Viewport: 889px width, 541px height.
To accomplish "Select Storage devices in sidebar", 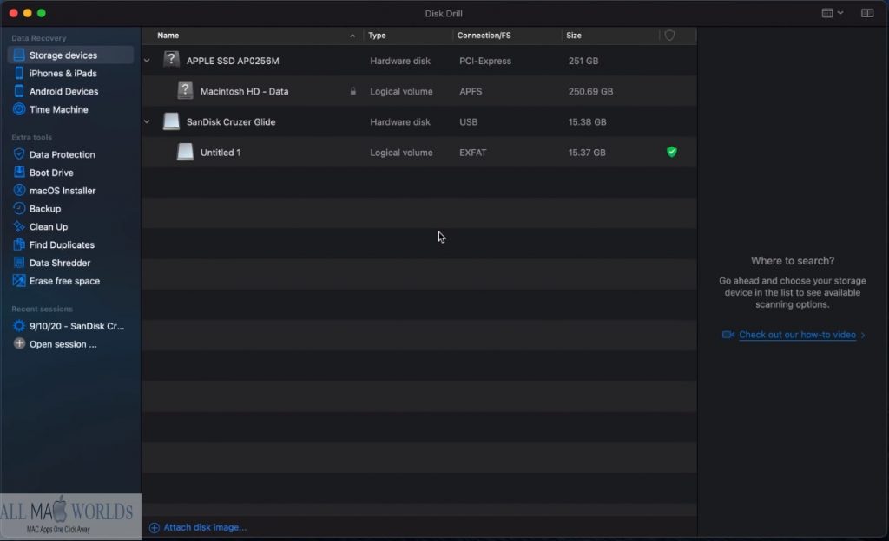I will pyautogui.click(x=70, y=55).
